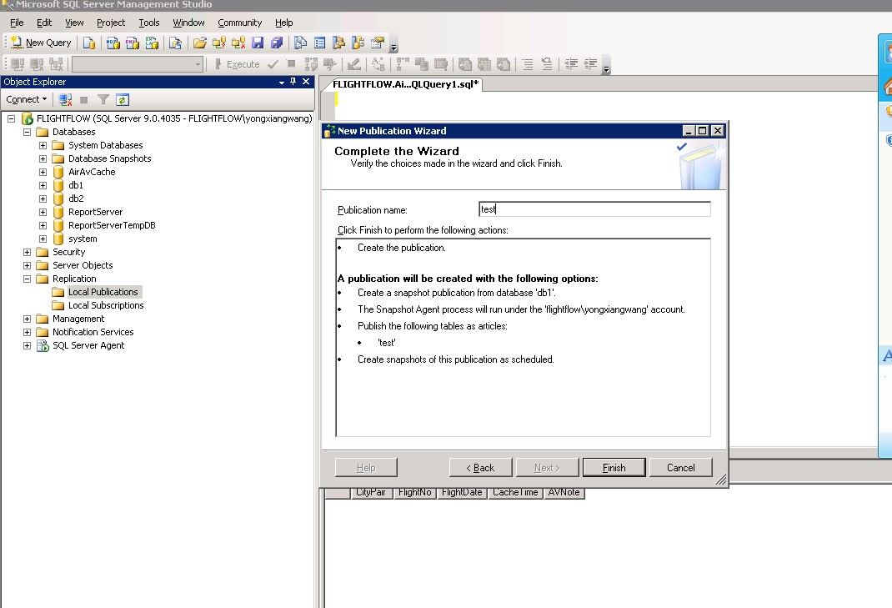The width and height of the screenshot is (892, 608).
Task: Click the New Query toolbar button
Action: (41, 43)
